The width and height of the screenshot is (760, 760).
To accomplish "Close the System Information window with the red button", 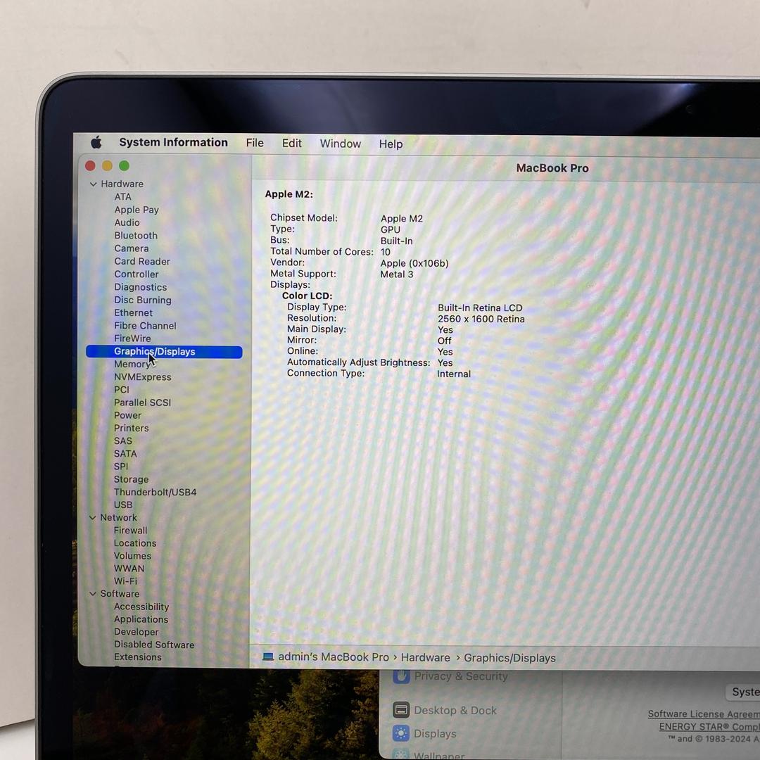I will (x=90, y=166).
